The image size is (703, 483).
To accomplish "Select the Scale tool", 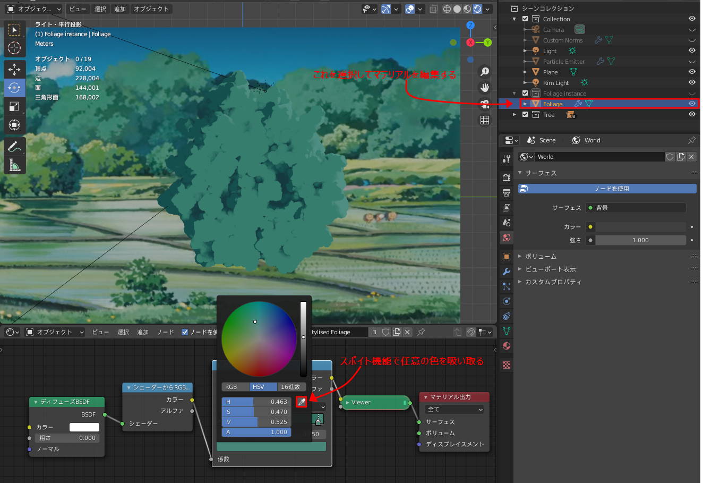I will coord(15,106).
